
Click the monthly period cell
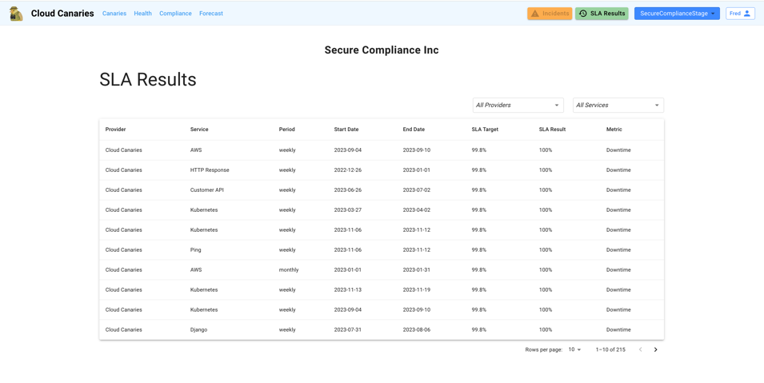coord(289,270)
